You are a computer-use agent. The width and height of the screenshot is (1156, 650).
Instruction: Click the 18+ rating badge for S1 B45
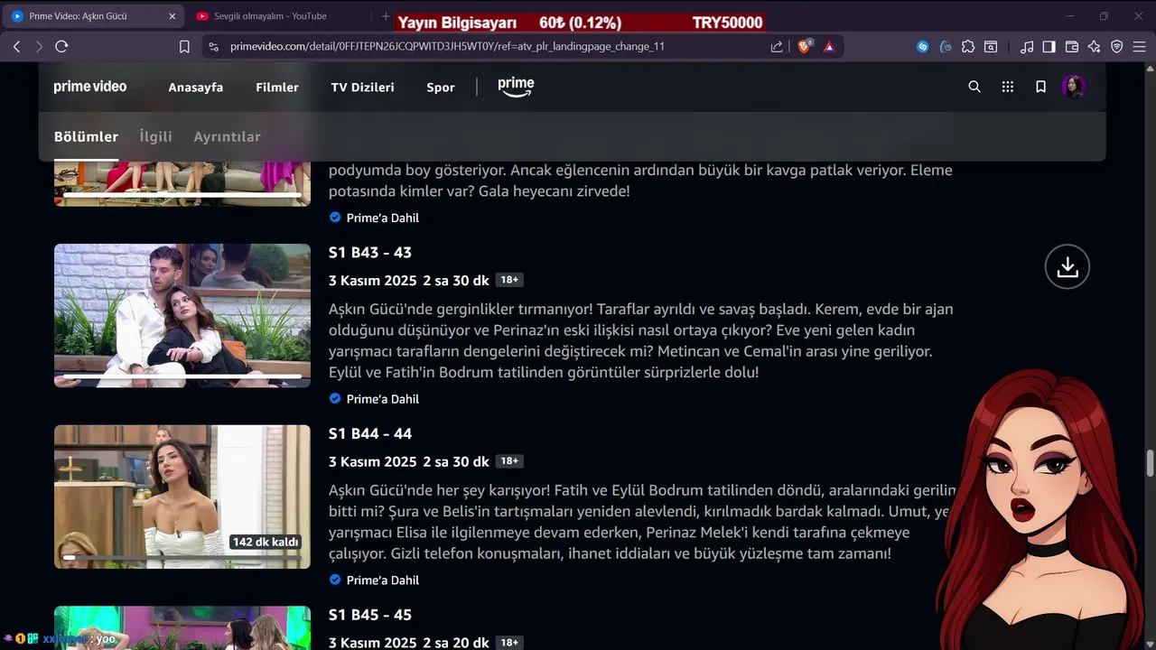(509, 643)
